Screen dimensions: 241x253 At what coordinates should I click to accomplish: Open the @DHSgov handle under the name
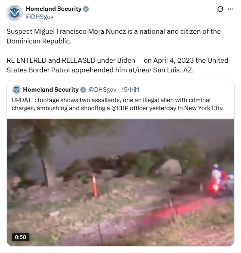(x=39, y=17)
